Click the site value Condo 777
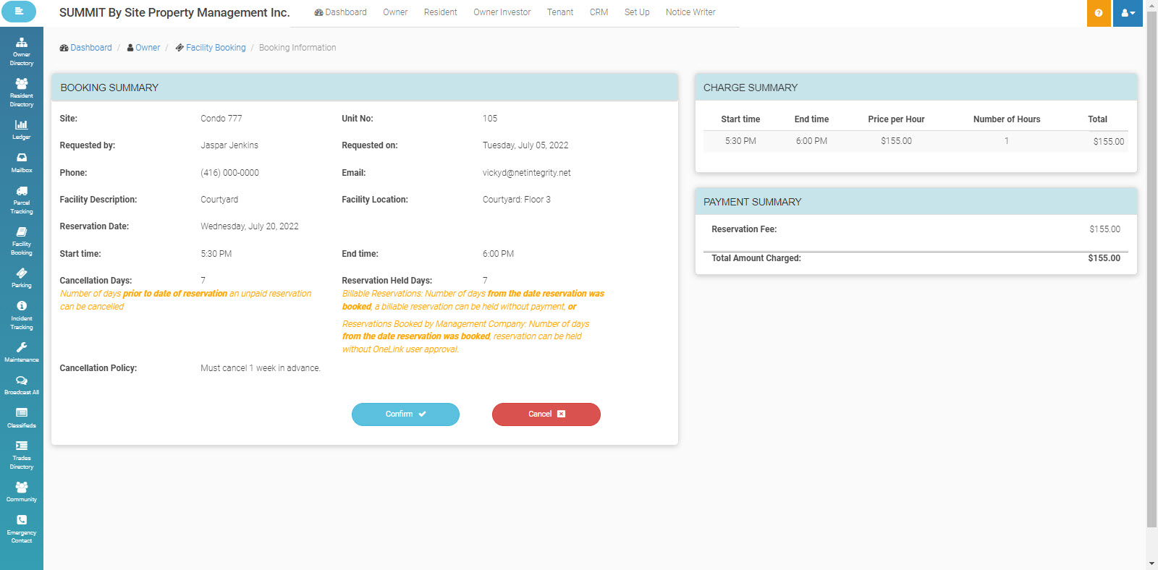Viewport: 1158px width, 570px height. click(x=221, y=119)
